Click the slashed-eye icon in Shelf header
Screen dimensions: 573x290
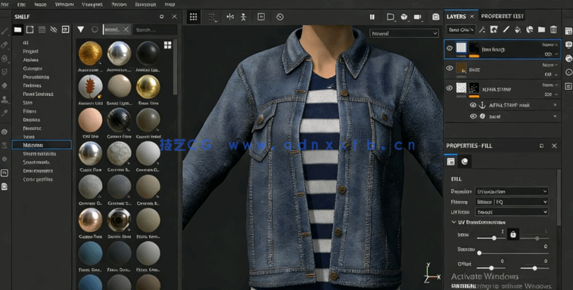[53, 29]
